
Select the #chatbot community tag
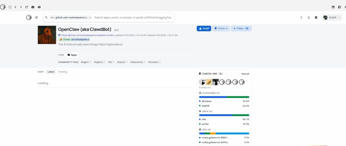[x=154, y=62]
